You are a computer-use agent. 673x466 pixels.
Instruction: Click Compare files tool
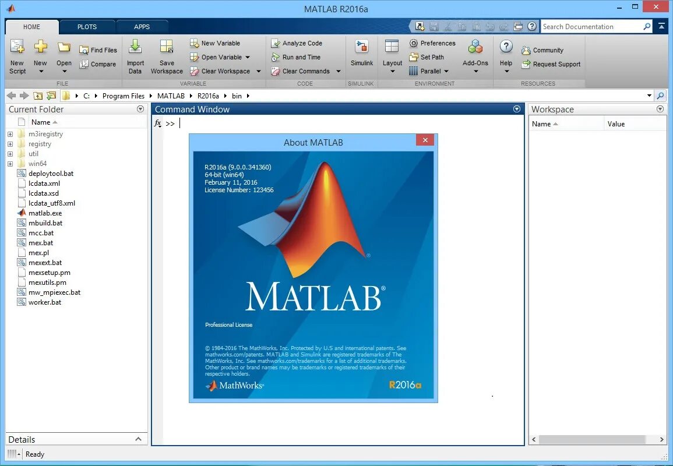[98, 64]
